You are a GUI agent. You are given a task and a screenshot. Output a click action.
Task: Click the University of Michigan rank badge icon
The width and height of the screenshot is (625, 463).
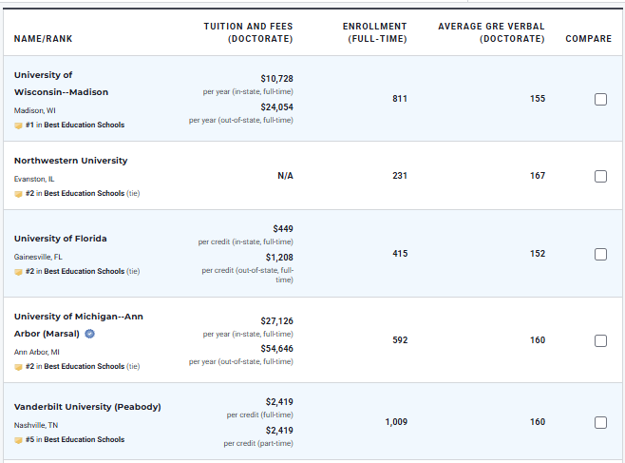coord(18,366)
